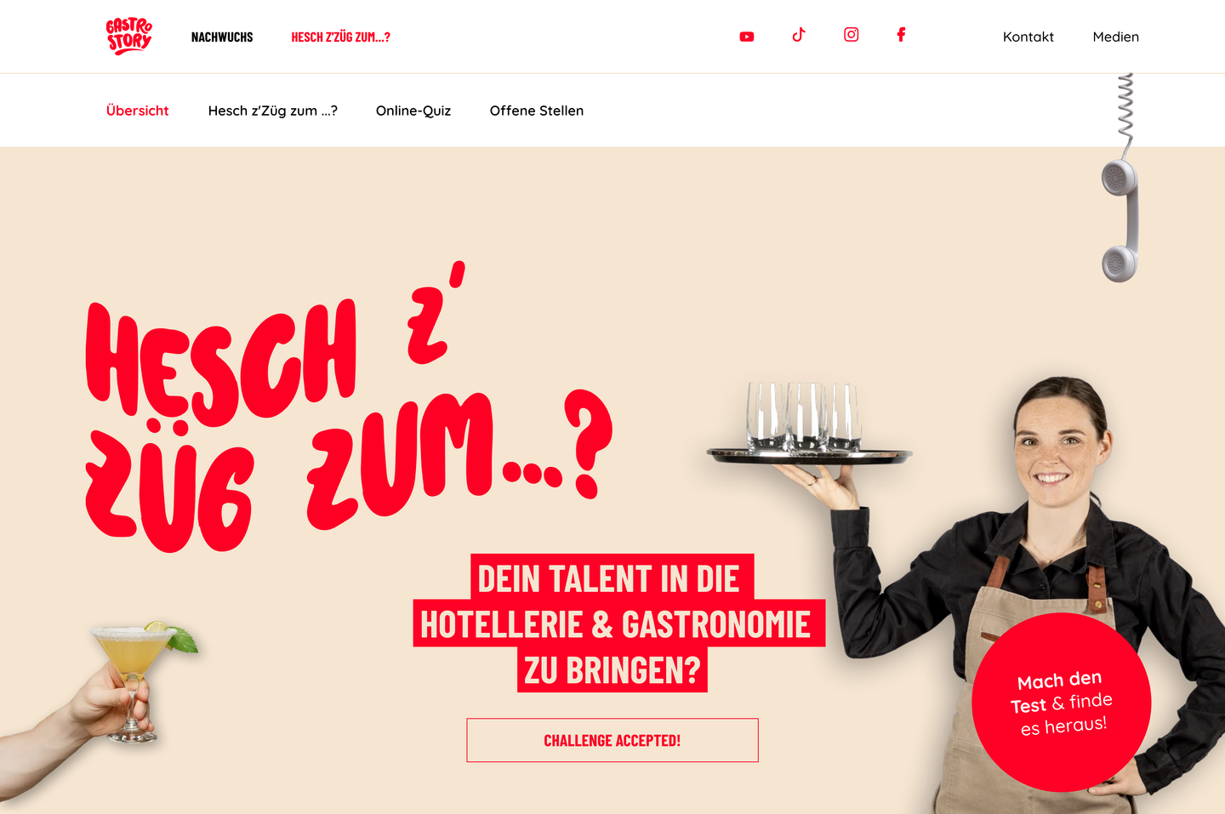The width and height of the screenshot is (1225, 814).
Task: Select the Nachwuchs menu item
Action: (222, 37)
